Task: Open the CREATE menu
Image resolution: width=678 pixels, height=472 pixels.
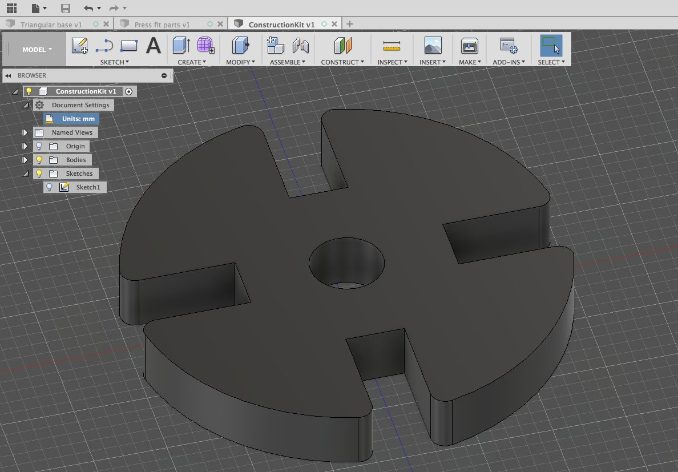Action: point(192,62)
